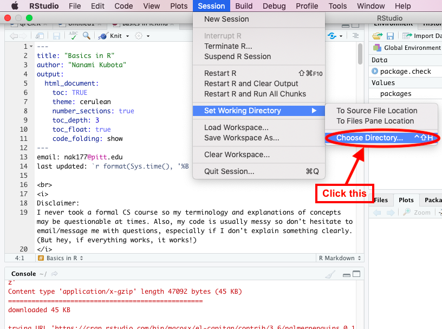Expand the package.check data entry
The height and width of the screenshot is (329, 442).
375,71
